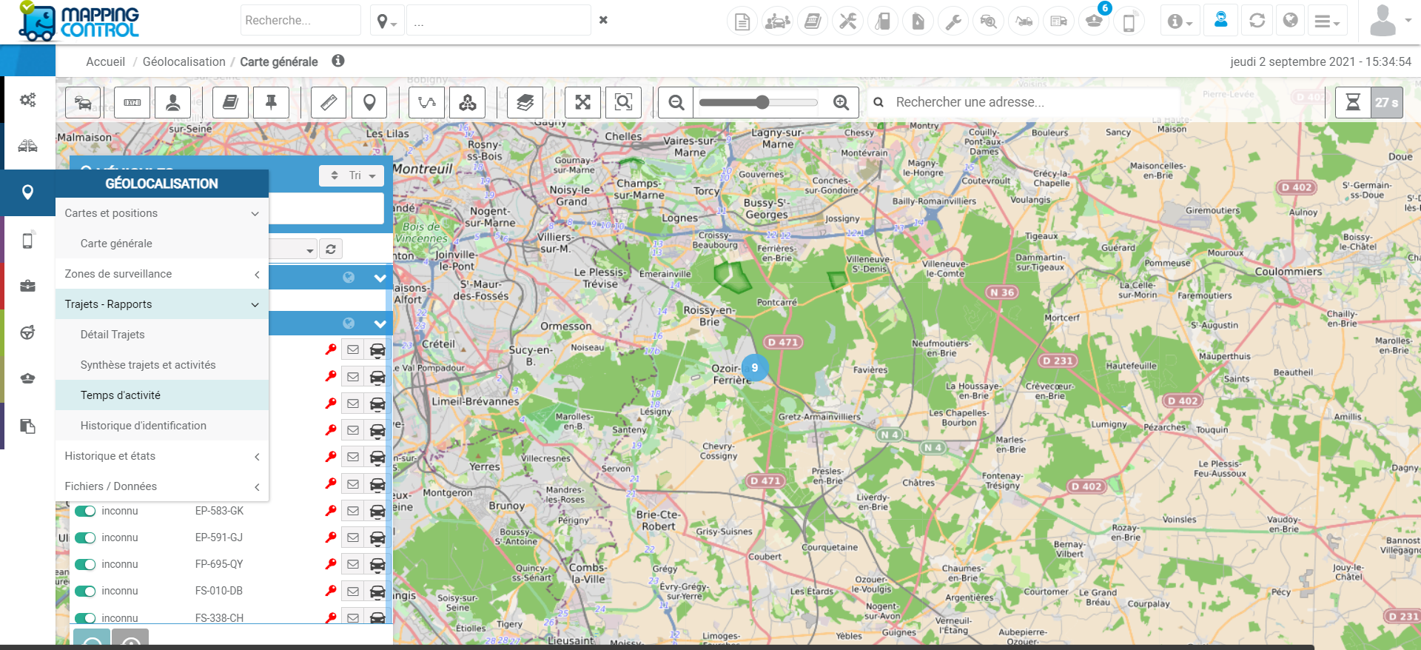Click the info icon beside Carte générale
This screenshot has height=650, width=1421.
click(x=338, y=61)
